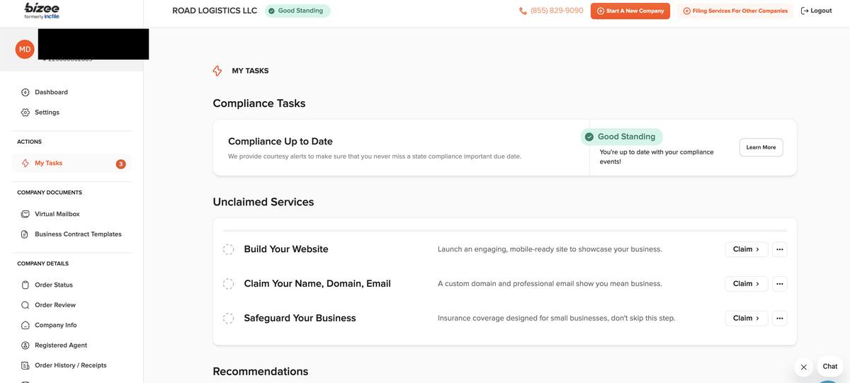Click Learn More in compliance card
The width and height of the screenshot is (850, 383).
(x=761, y=147)
